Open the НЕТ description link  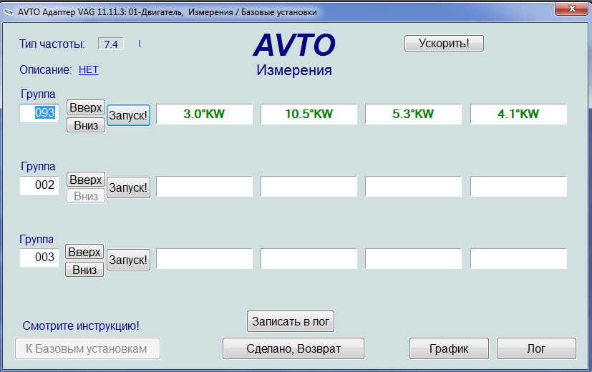89,70
